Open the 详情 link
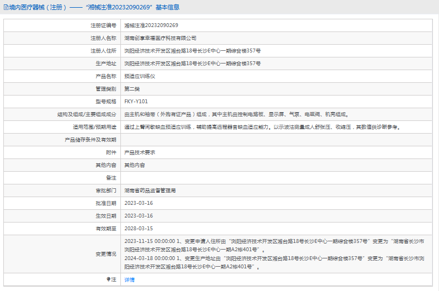Image resolution: width=439 pixels, height=291 pixels. click(129, 279)
